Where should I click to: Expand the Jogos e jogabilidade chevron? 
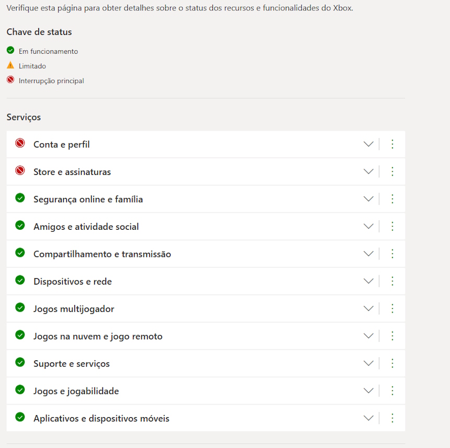[x=368, y=391]
